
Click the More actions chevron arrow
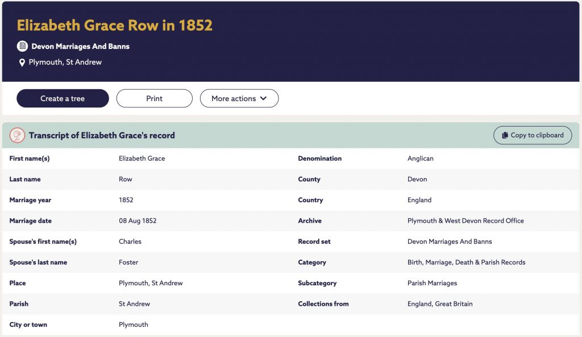264,98
